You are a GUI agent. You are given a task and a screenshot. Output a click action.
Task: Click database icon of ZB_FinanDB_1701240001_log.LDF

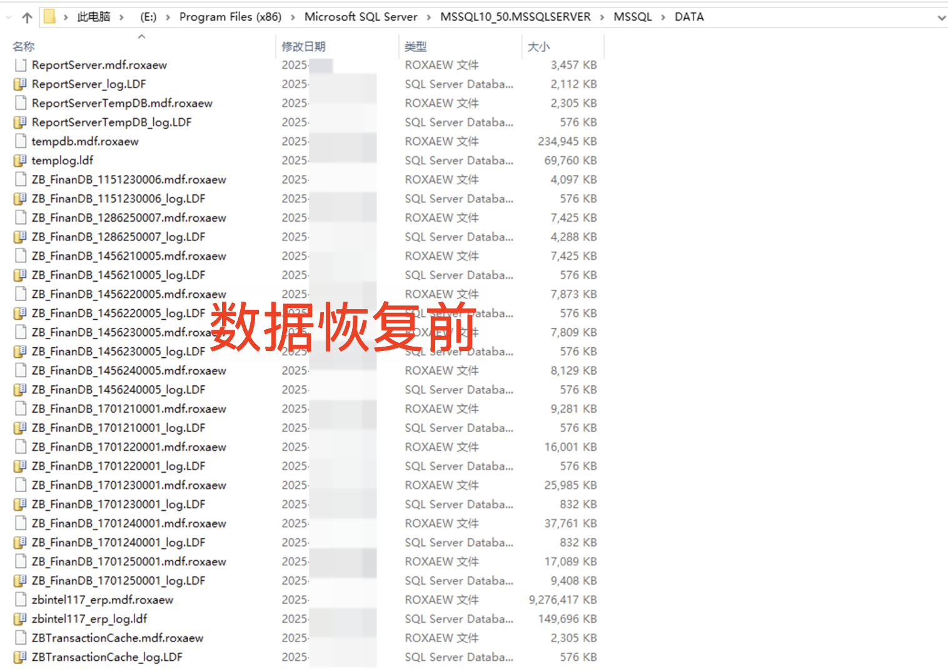20,542
